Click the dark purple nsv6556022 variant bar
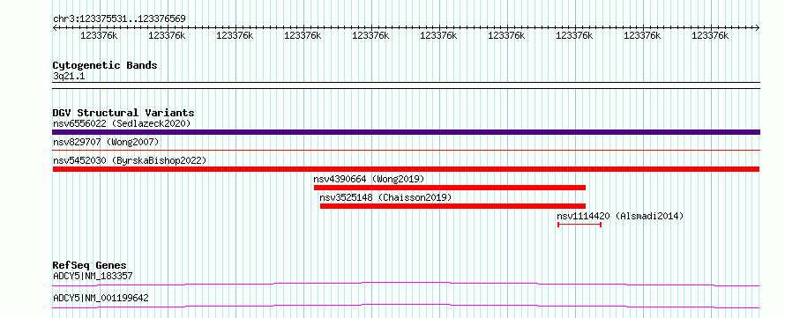785x318 pixels. pos(406,132)
